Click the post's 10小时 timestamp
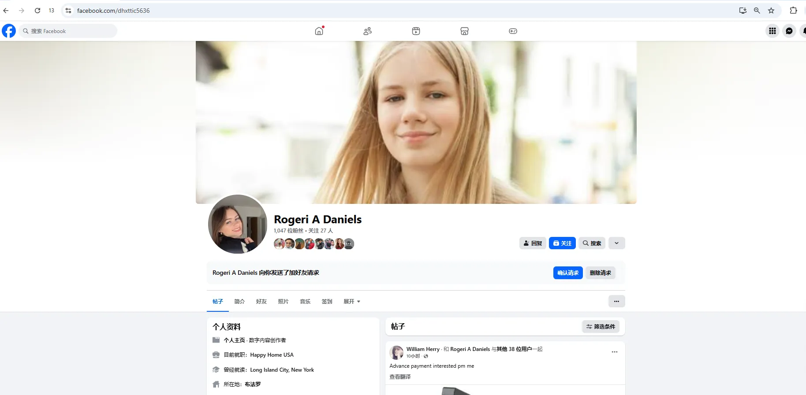 413,356
